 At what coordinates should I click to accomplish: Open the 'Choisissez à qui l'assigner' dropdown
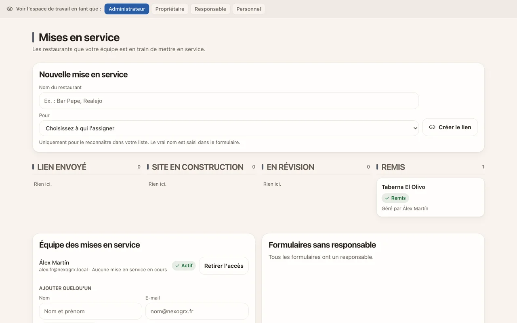pos(229,128)
